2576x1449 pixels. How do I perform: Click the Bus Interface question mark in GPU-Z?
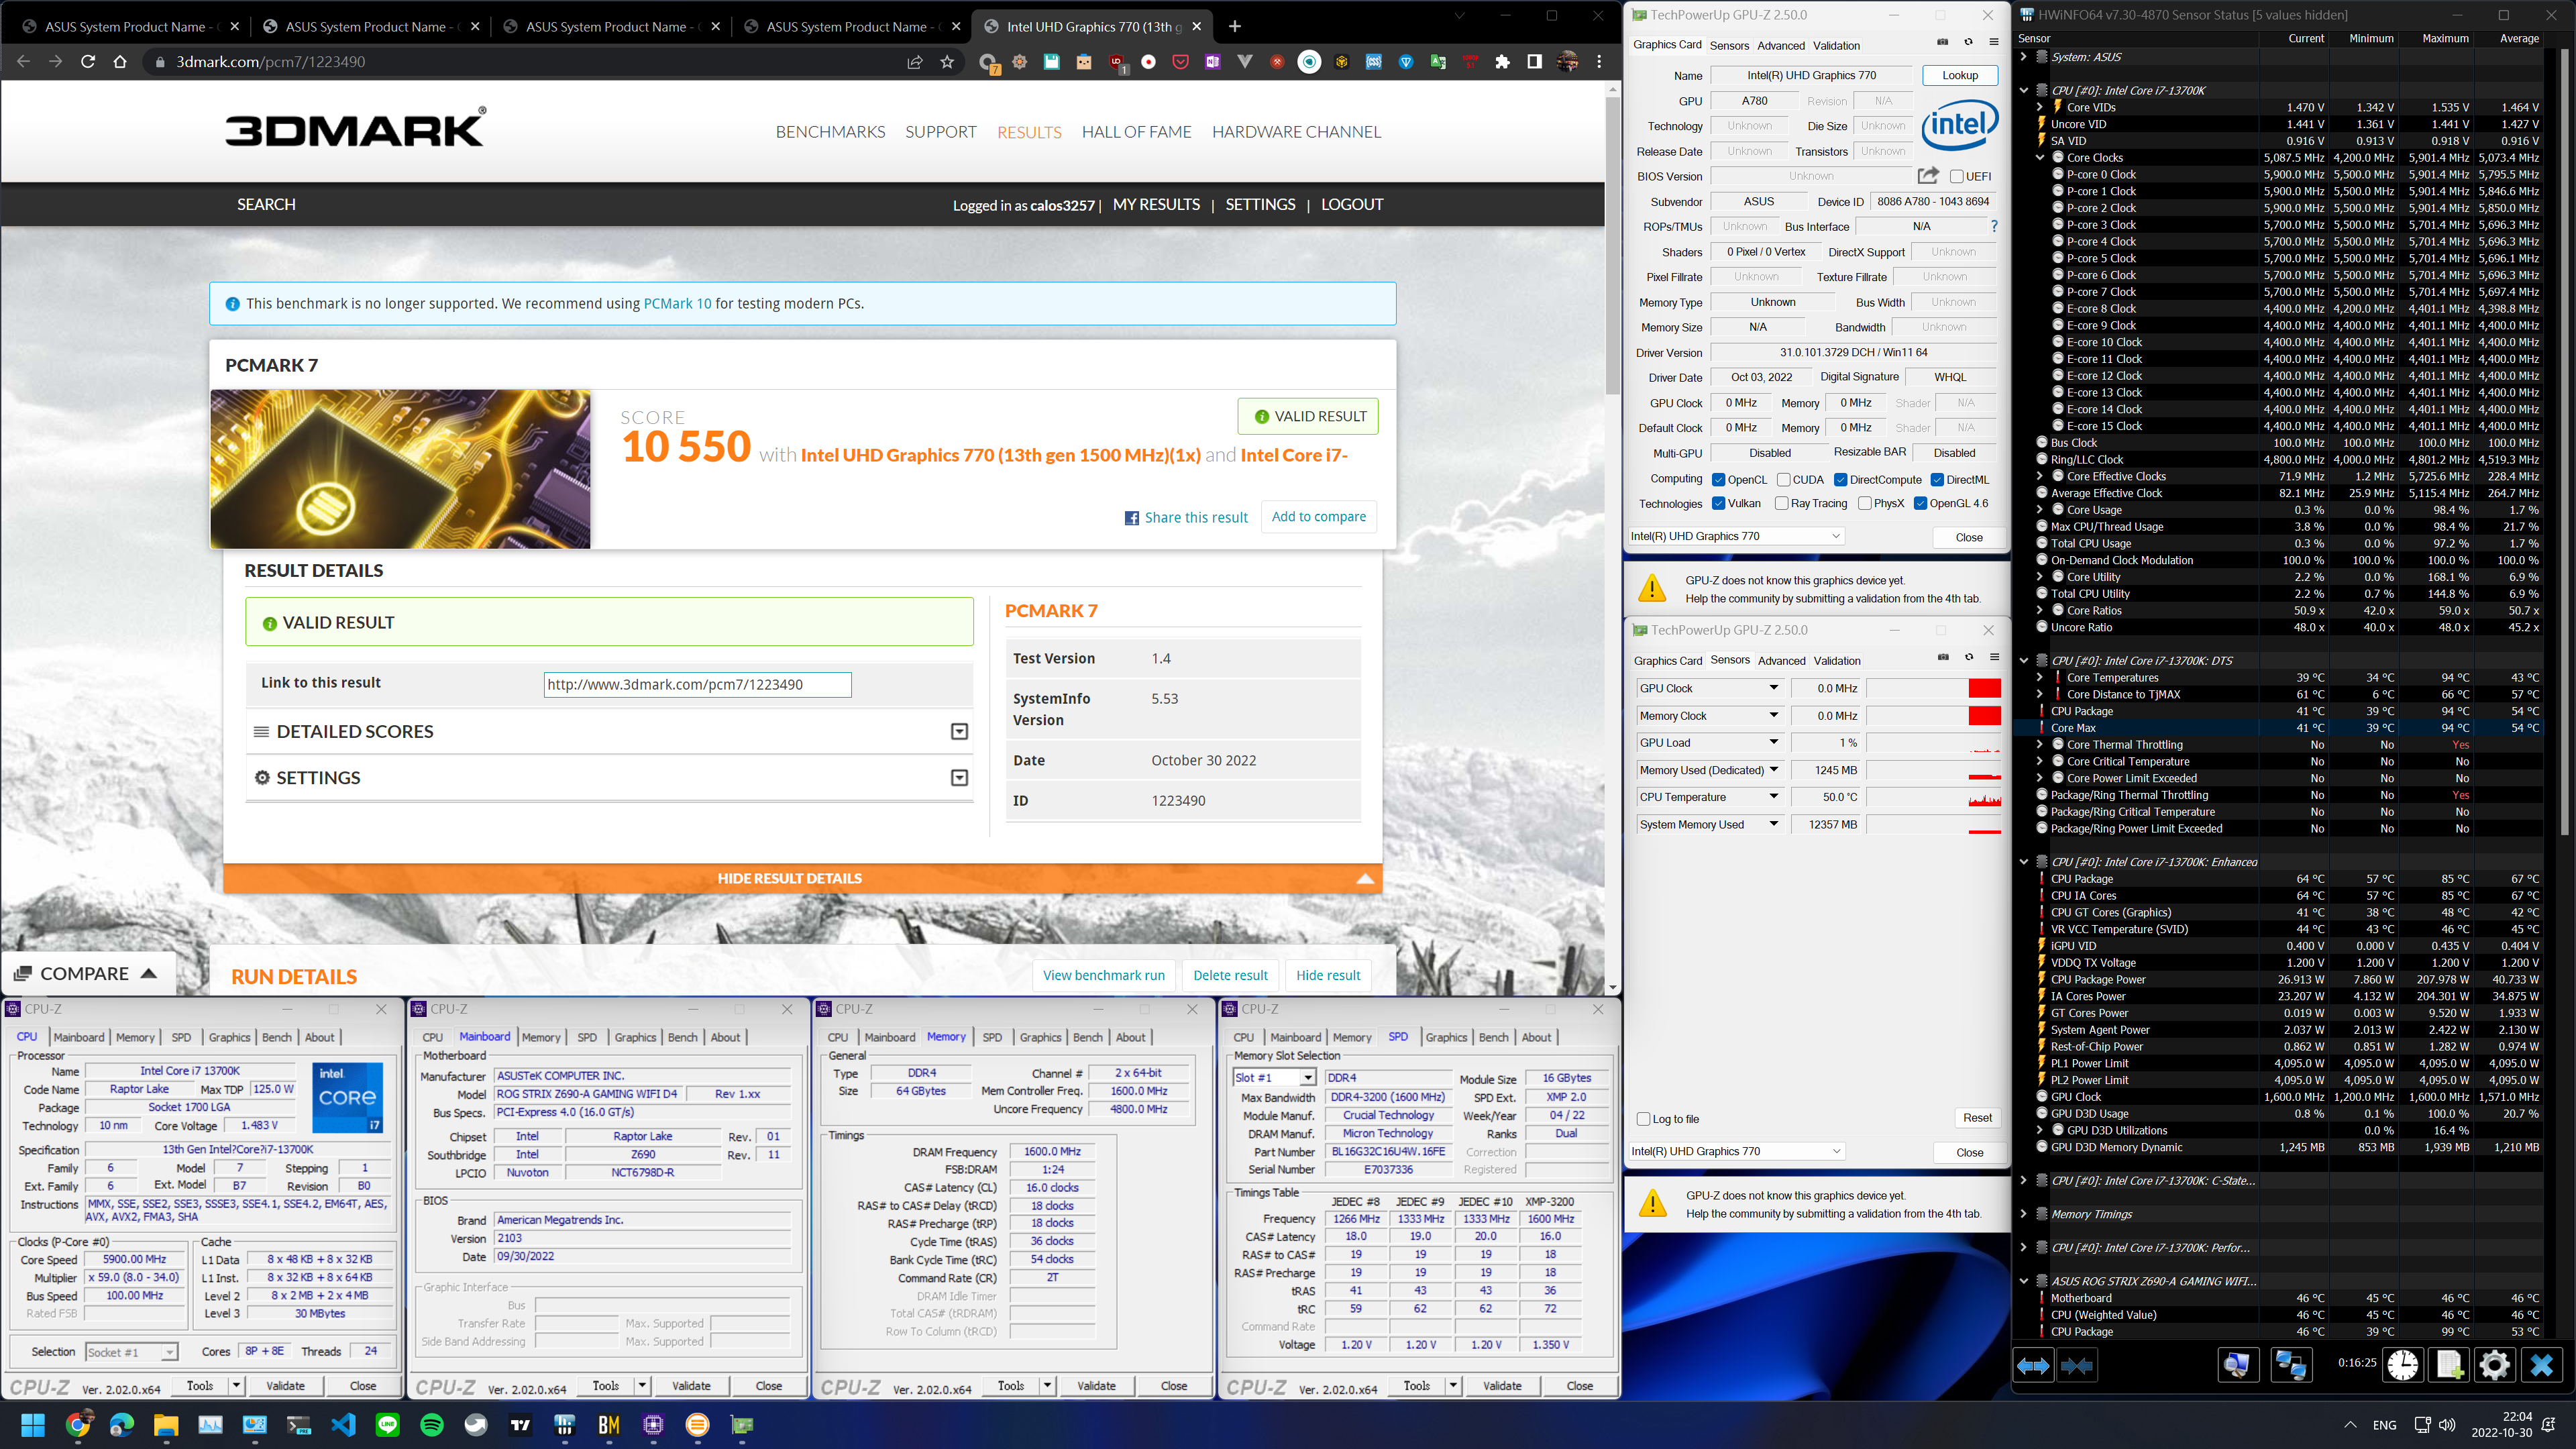coord(1993,226)
